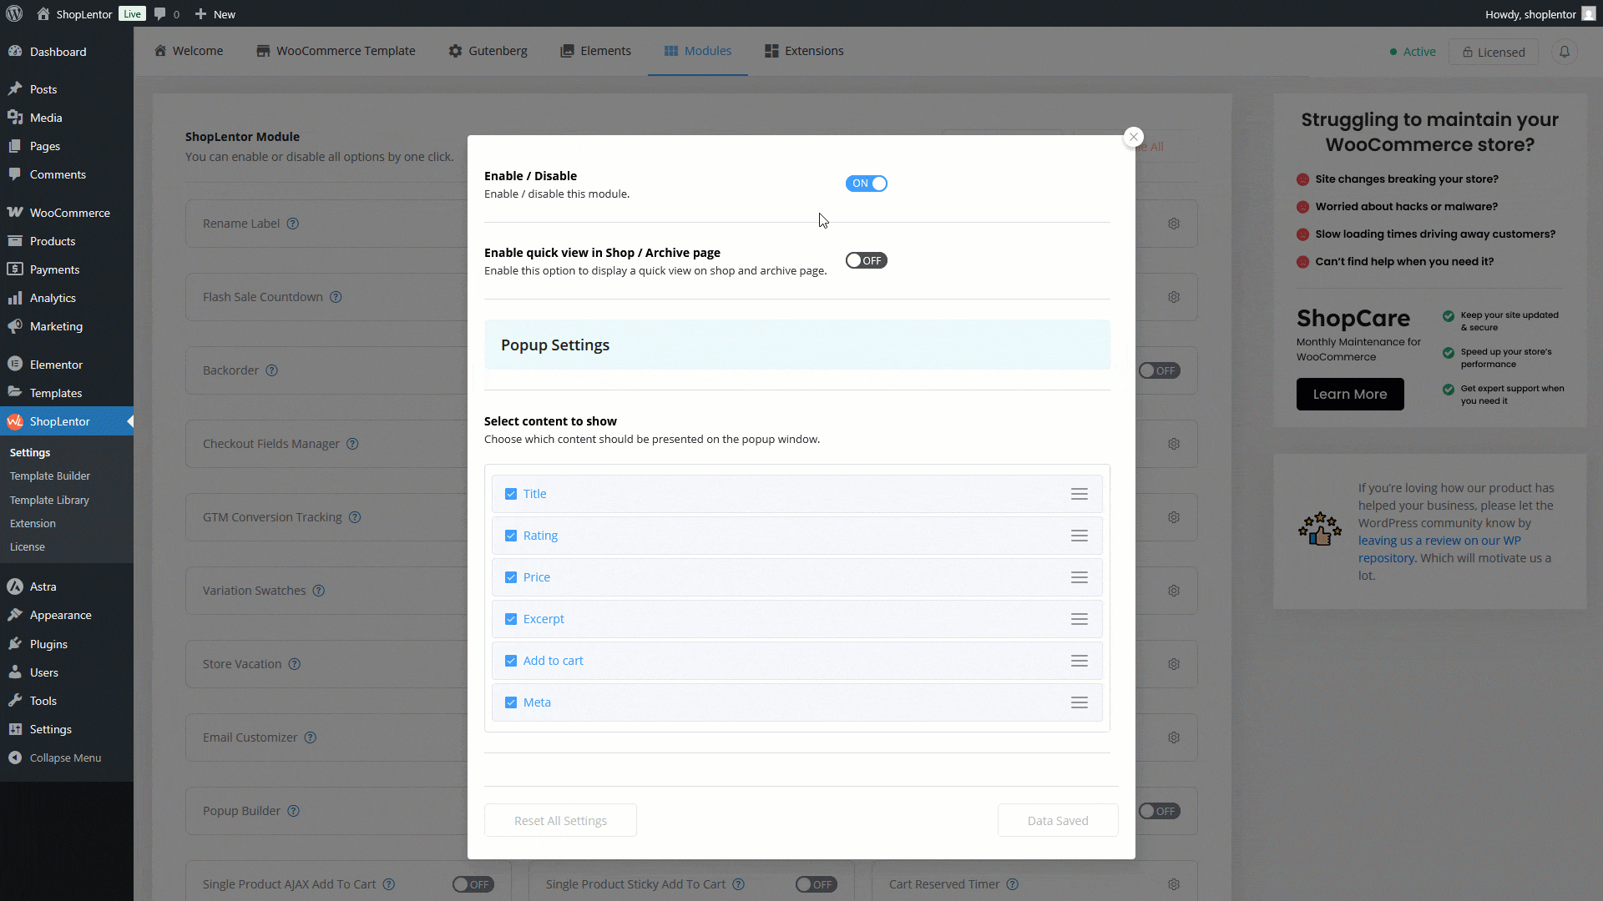Close the quick view settings popup
This screenshot has height=901, width=1603.
tap(1133, 137)
